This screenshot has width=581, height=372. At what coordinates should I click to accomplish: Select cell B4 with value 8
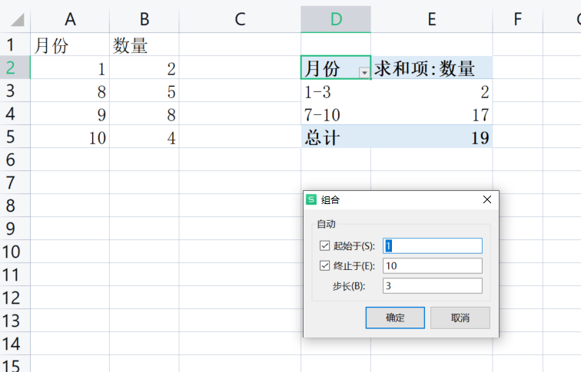click(x=144, y=114)
